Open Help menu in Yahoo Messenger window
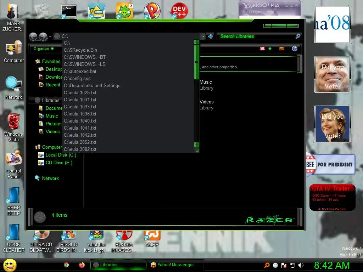The image size is (363, 272). 270,12
